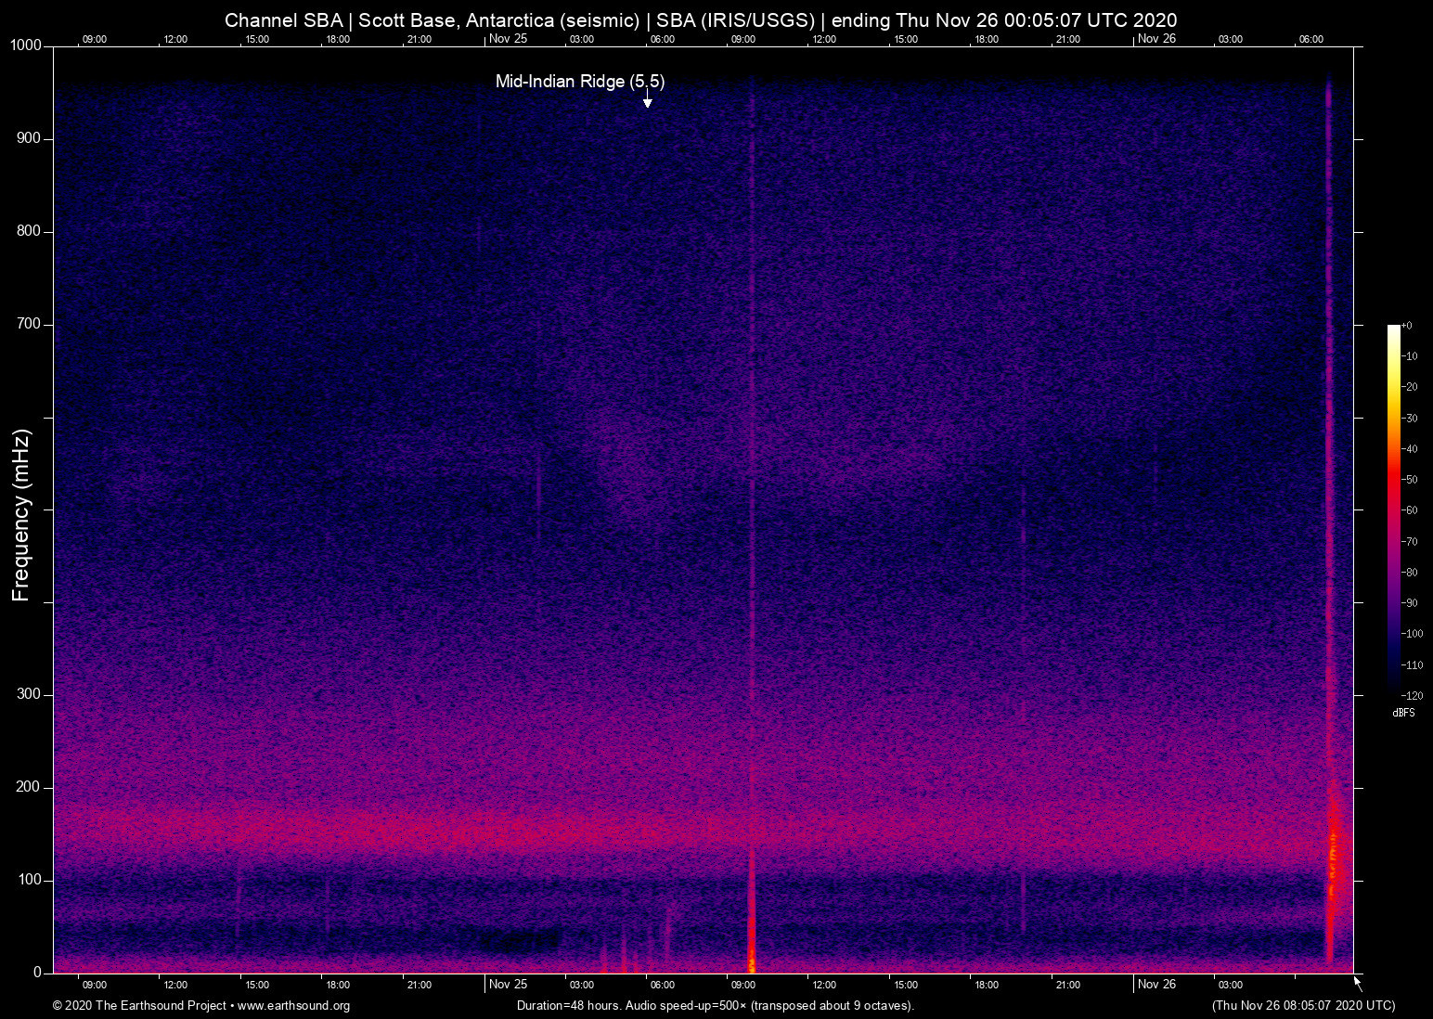Click the 800 frequency tick label
Viewport: 1433px width, 1019px height.
pos(29,231)
